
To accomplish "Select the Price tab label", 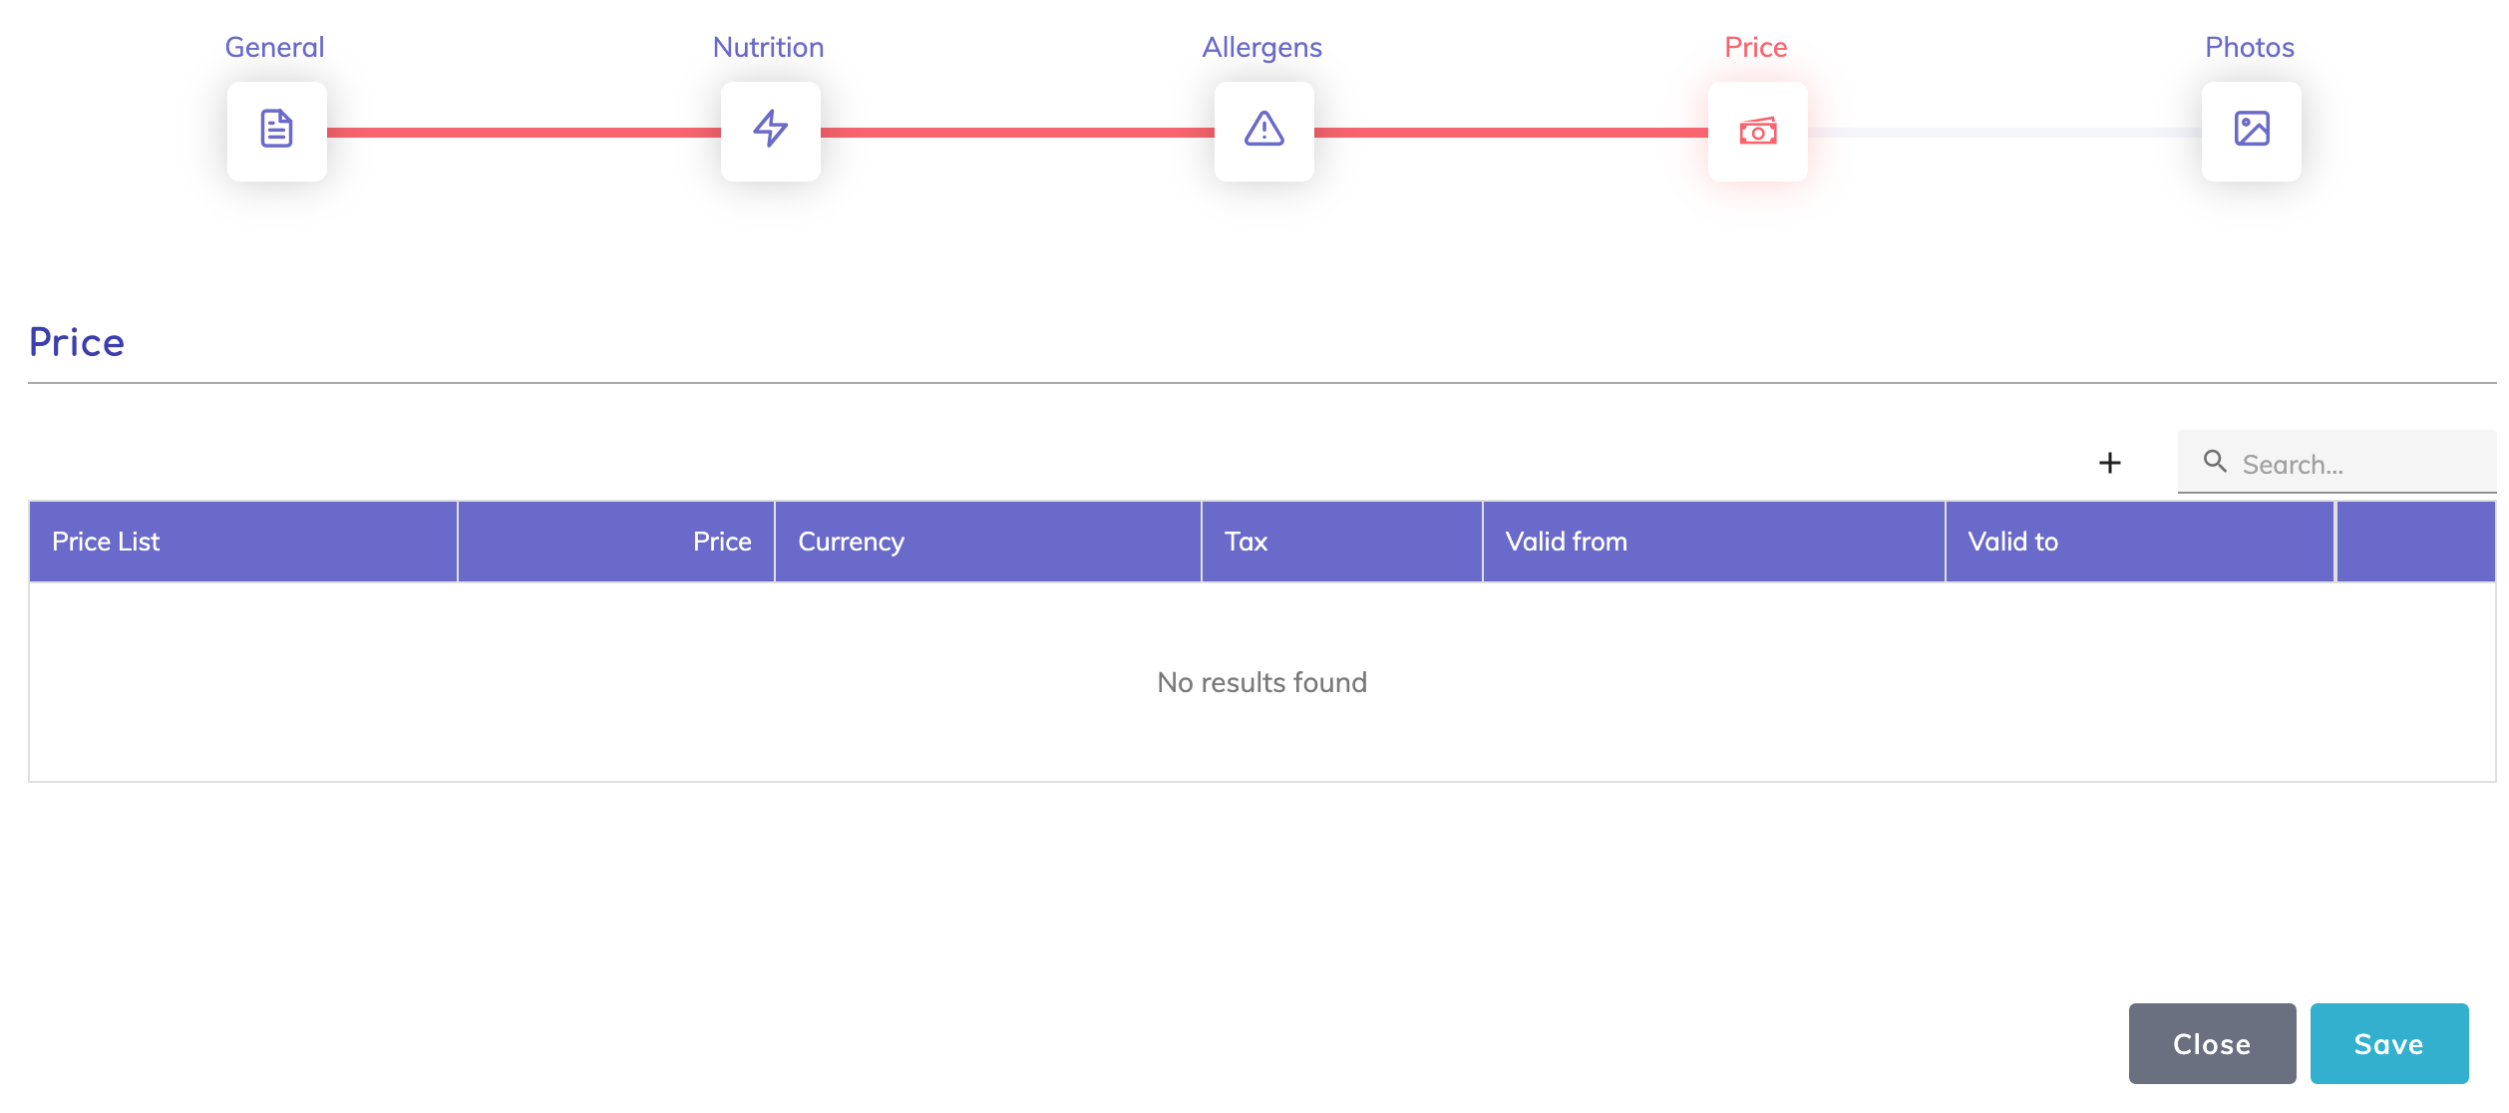I will pos(1755,47).
